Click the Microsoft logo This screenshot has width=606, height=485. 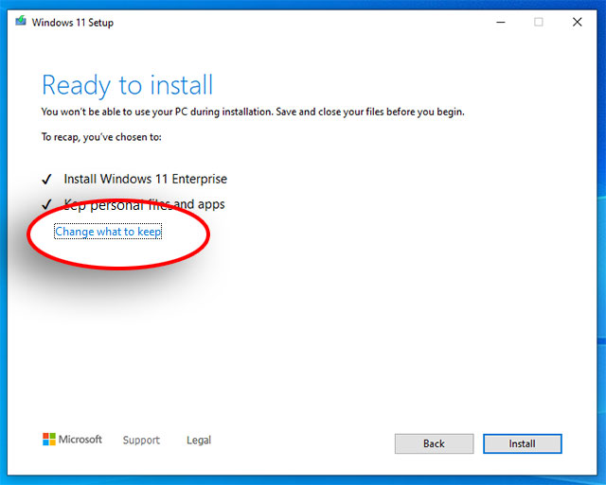[x=72, y=439]
